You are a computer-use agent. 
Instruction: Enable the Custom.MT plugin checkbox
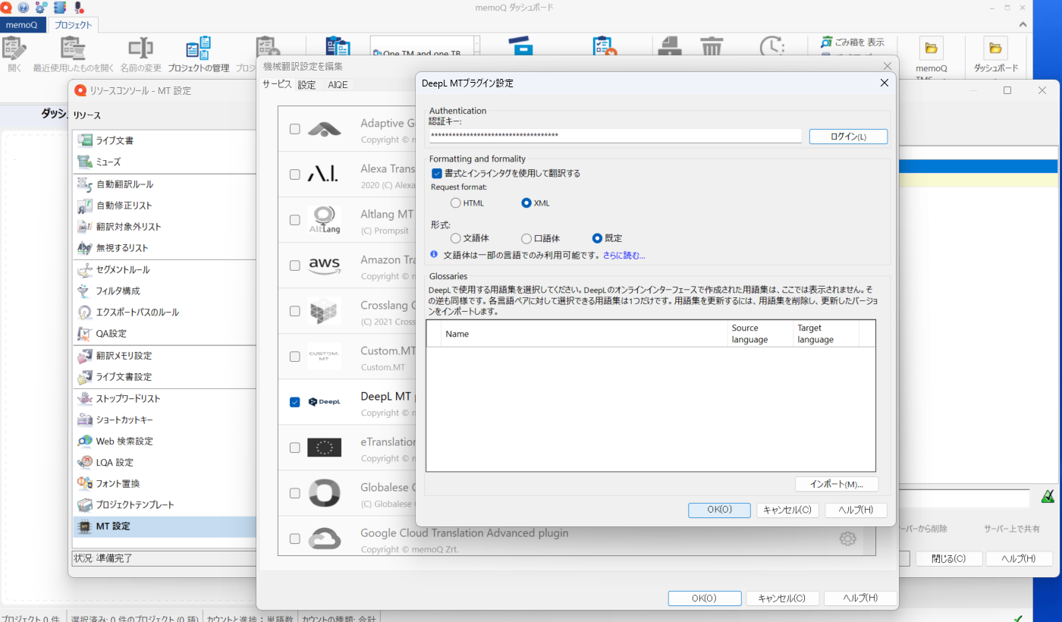pos(295,357)
